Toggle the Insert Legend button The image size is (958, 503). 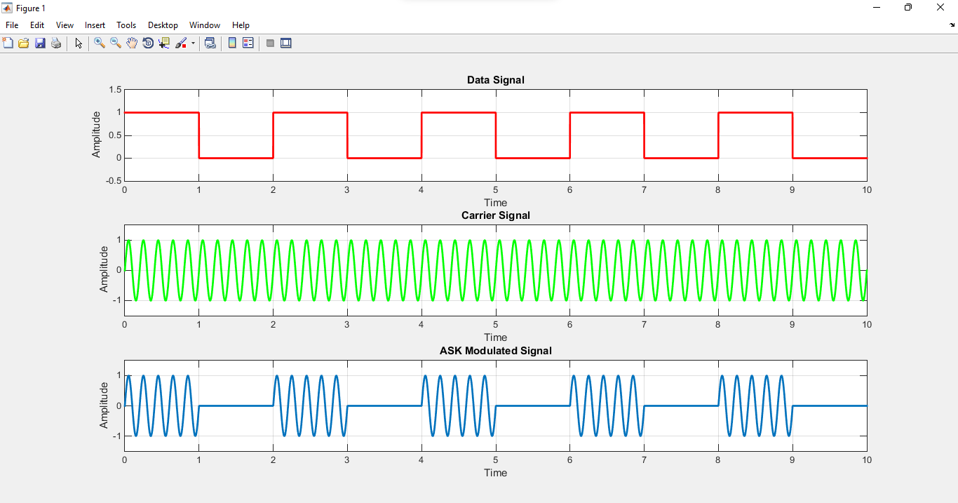248,43
